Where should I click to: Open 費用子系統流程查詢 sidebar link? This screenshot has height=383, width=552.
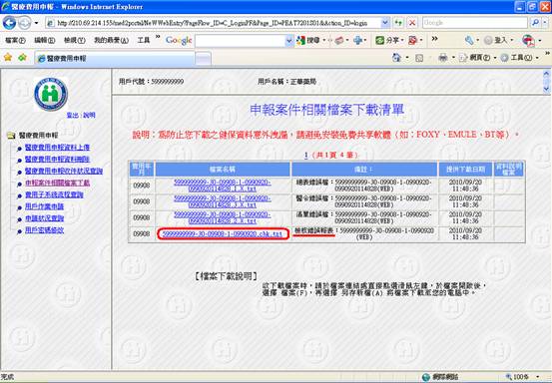[54, 194]
